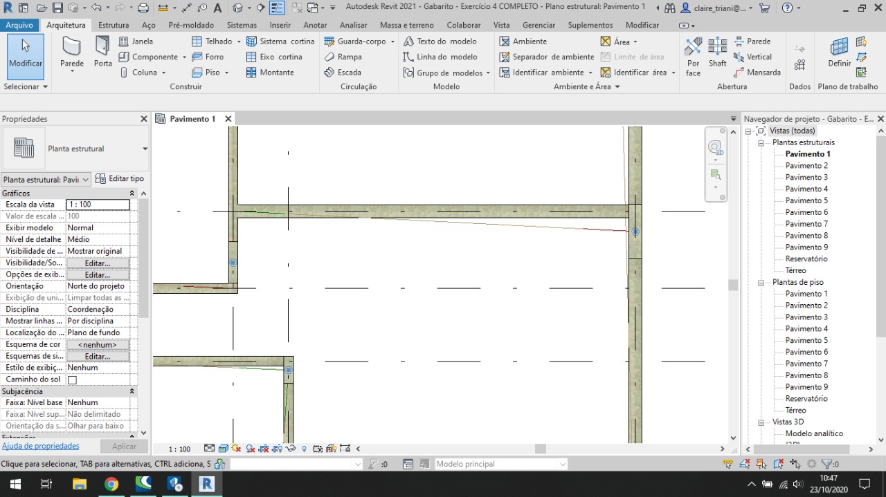Click Editar button for Visibilidade/So...
Viewport: 886px width, 497px height.
coord(98,263)
